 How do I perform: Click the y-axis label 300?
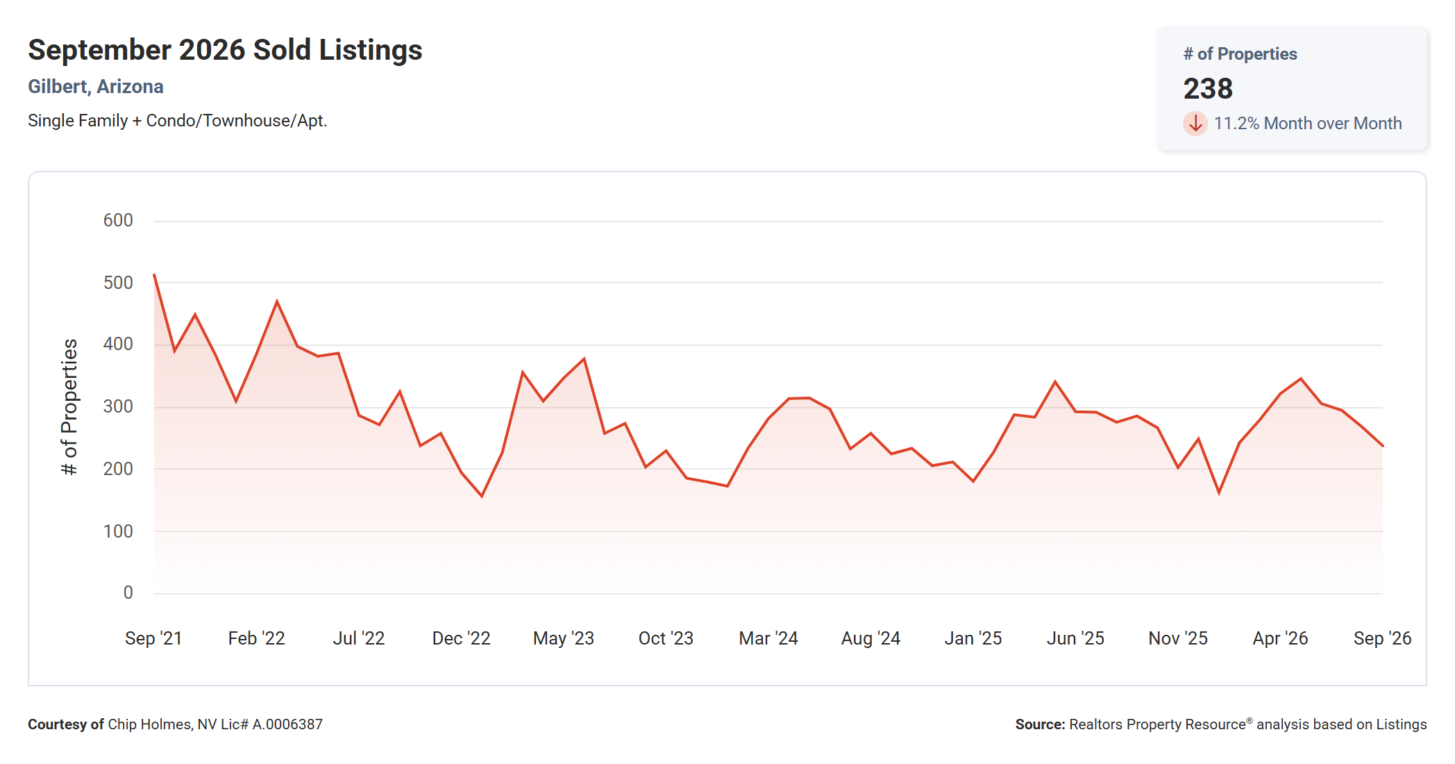[x=118, y=406]
